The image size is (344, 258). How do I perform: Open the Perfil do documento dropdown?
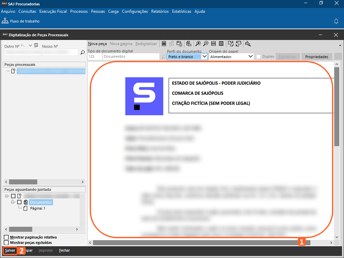pos(204,57)
